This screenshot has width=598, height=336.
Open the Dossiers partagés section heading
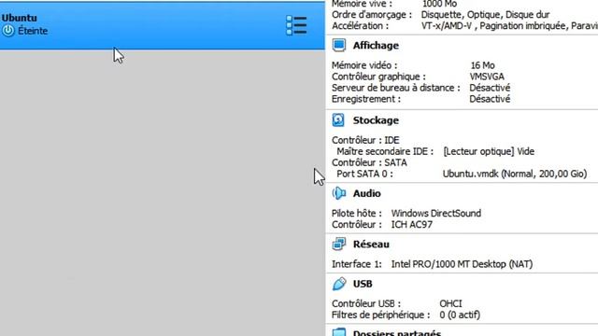(397, 333)
